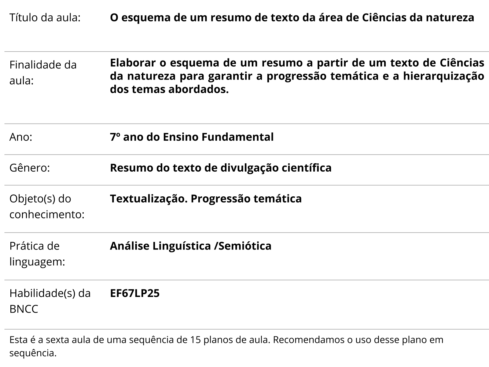The height and width of the screenshot is (367, 489).
Task: Click the "Habilidade(s) da BNCC" label
Action: [50, 301]
